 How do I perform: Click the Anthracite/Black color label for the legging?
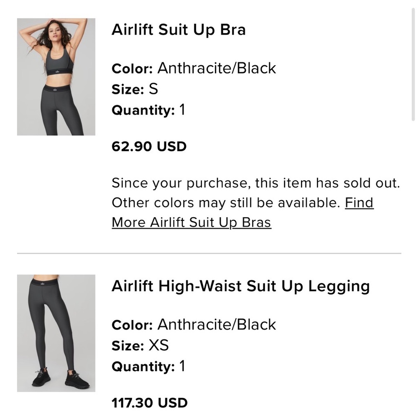click(x=216, y=324)
